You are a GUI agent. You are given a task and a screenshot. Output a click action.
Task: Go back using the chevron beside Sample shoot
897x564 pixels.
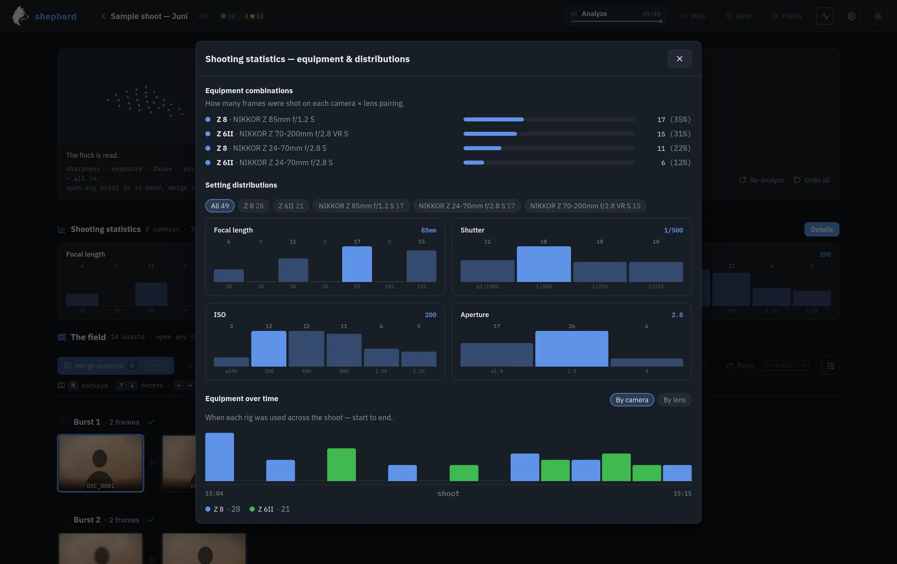[103, 16]
